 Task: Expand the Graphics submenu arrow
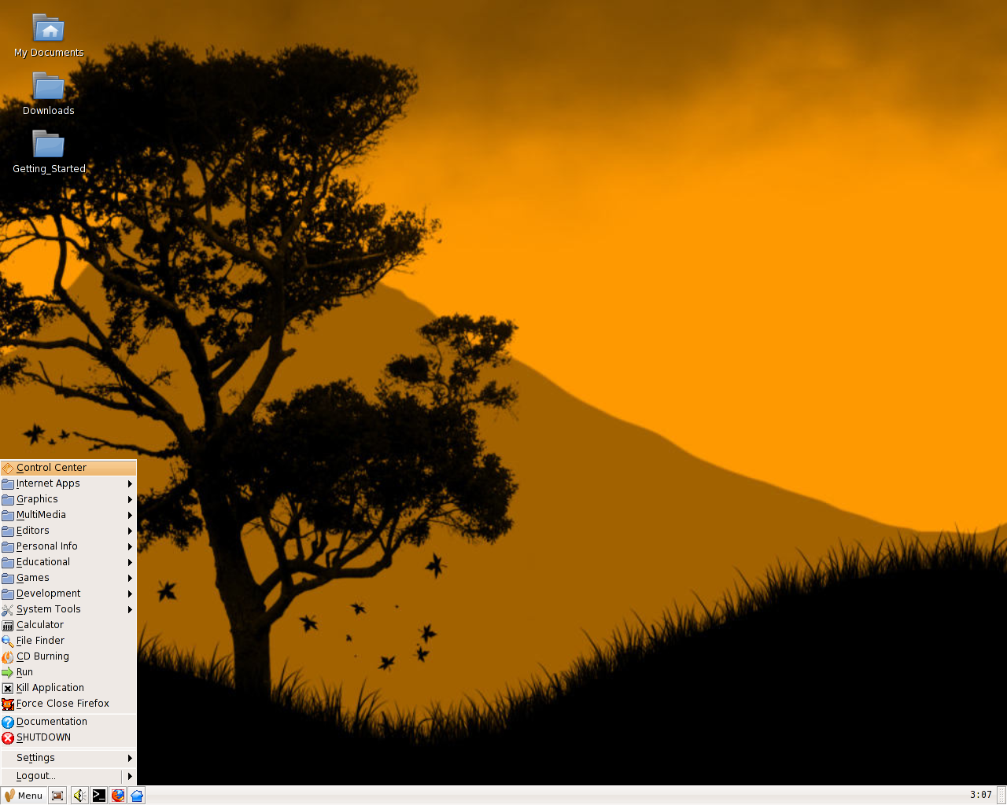coord(130,499)
